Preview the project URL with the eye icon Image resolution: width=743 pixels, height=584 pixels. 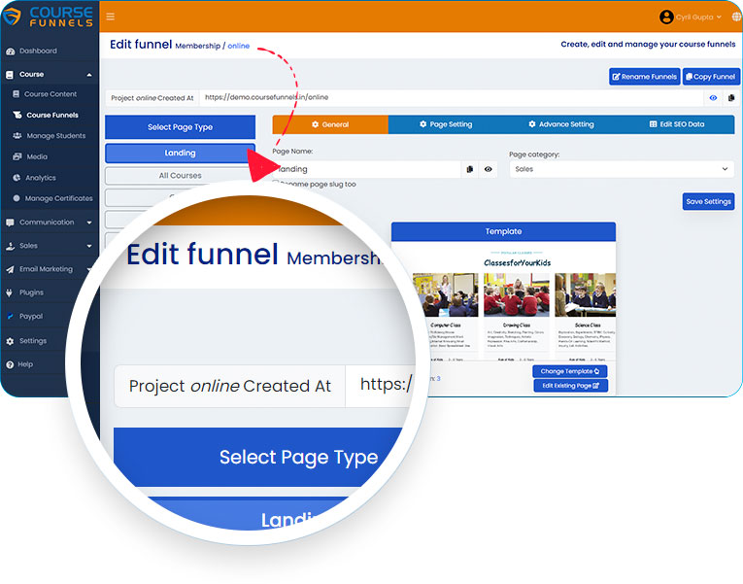click(x=713, y=98)
